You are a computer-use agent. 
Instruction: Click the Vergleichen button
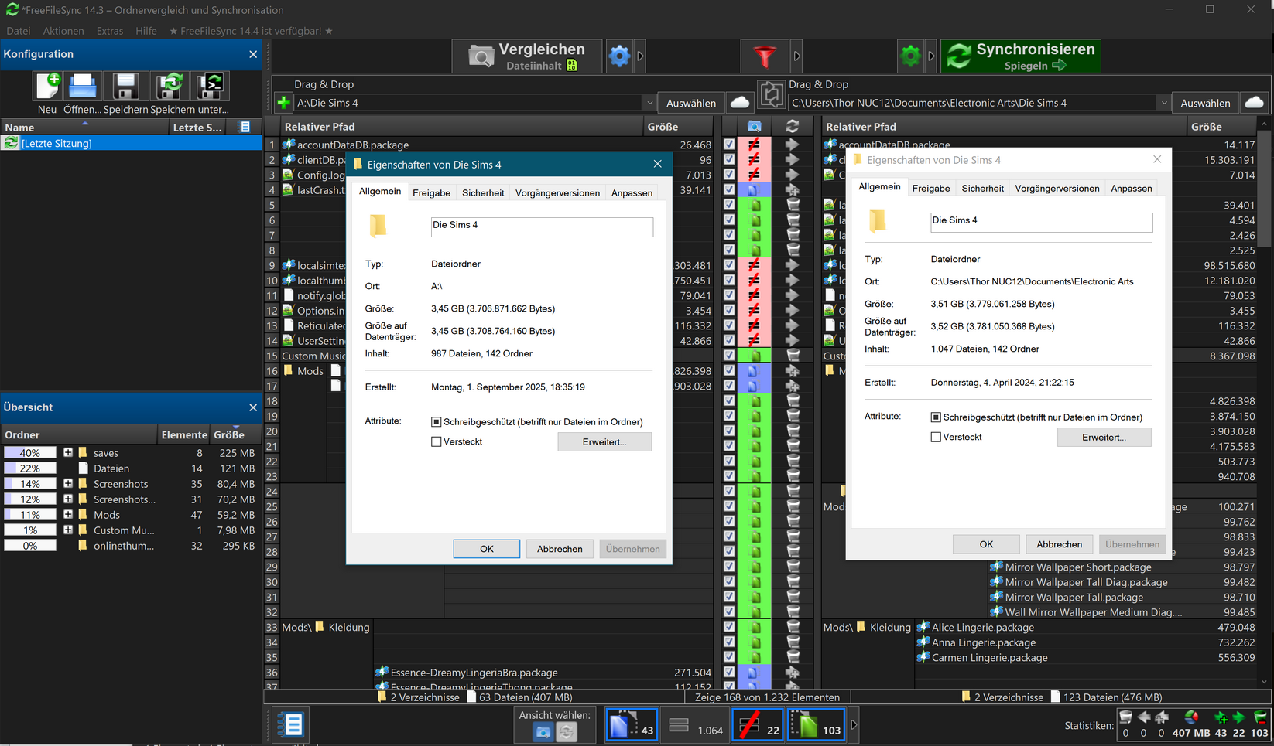[x=527, y=56]
